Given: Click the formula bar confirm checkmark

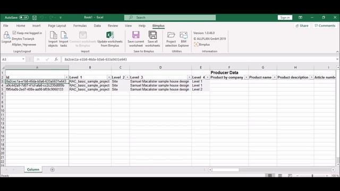Looking at the screenshot, I should (47, 59).
